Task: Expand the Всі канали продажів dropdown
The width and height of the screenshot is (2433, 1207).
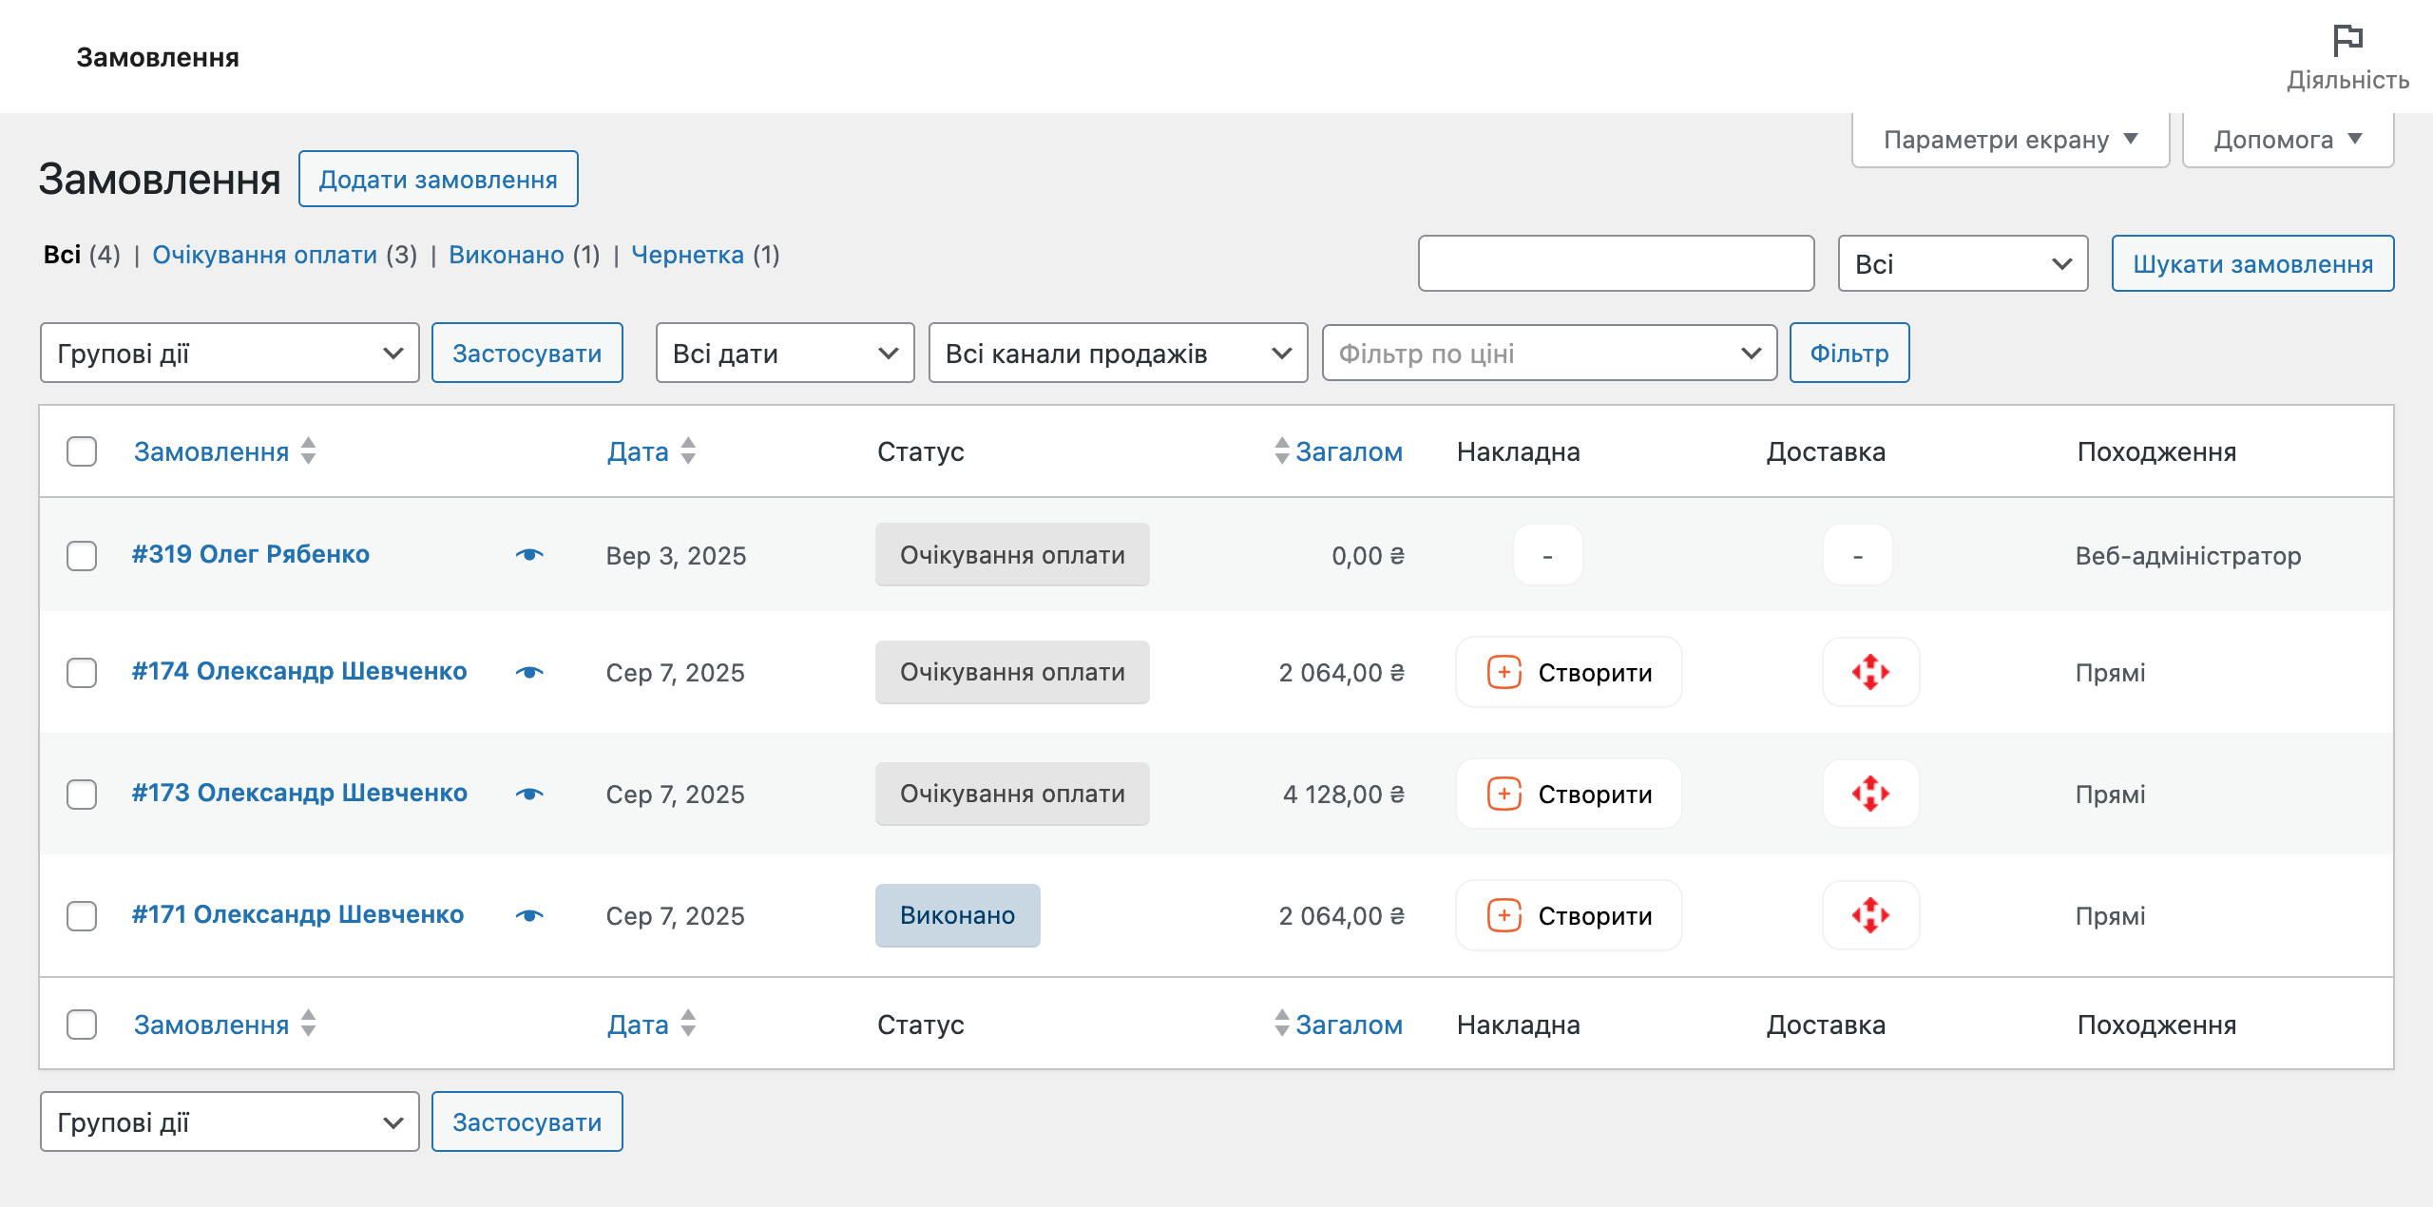Action: [1118, 353]
